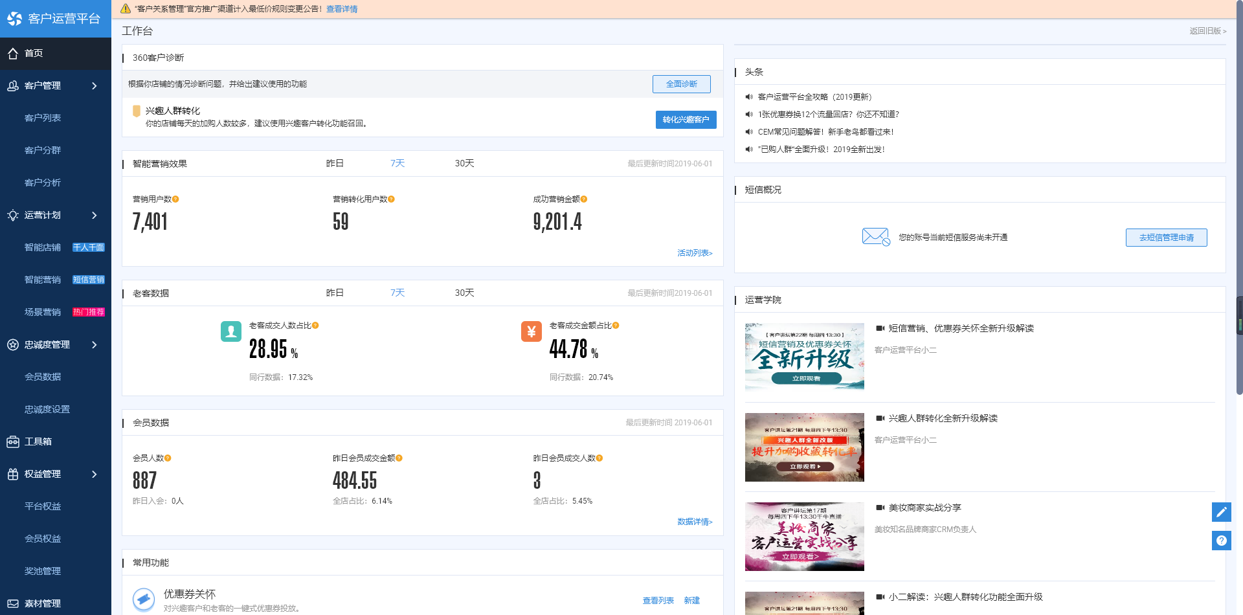Click help icon next to 会员人数
This screenshot has width=1243, height=615.
tap(168, 458)
